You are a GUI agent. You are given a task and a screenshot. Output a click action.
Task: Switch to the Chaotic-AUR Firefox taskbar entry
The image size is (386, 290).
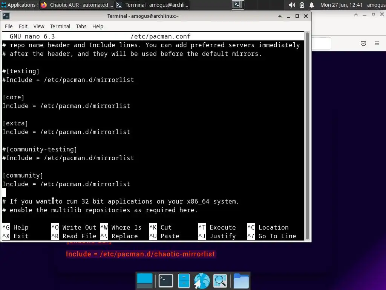pos(77,5)
